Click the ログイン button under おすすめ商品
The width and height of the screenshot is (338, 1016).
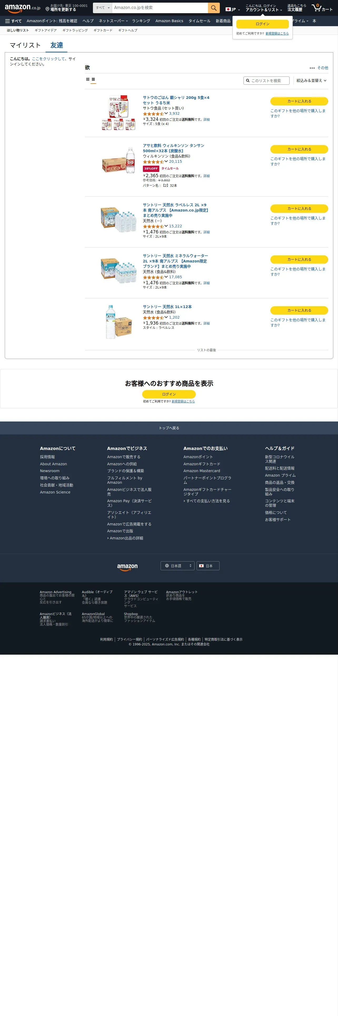[169, 394]
